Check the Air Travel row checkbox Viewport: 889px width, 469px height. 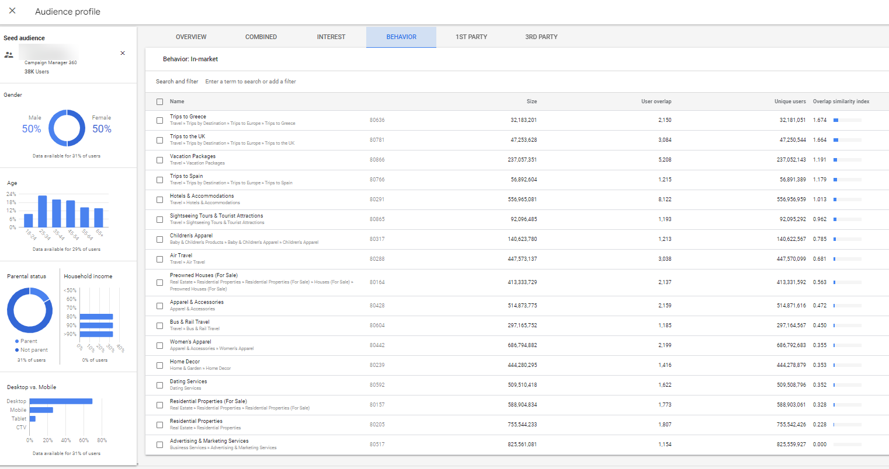click(x=159, y=258)
